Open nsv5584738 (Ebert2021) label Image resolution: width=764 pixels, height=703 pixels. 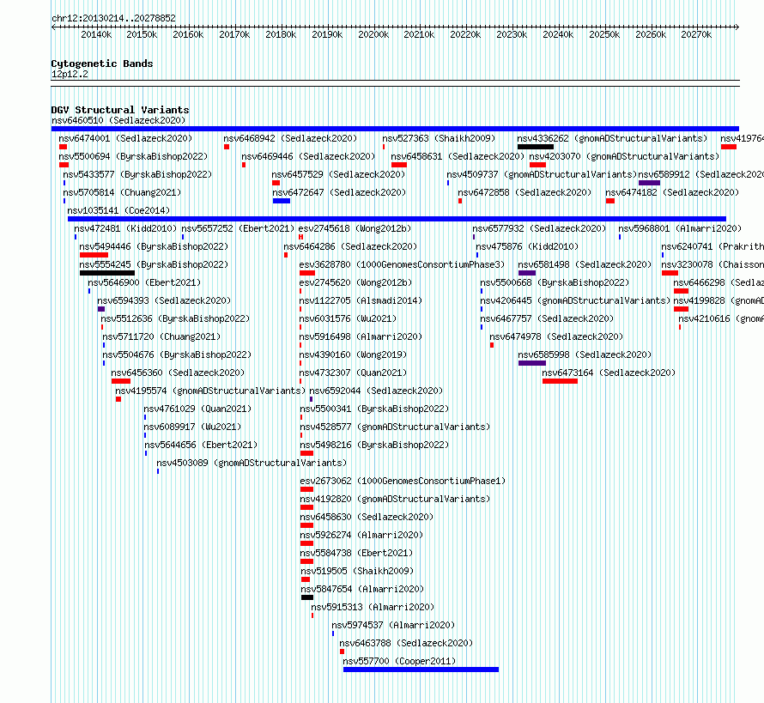click(x=356, y=553)
